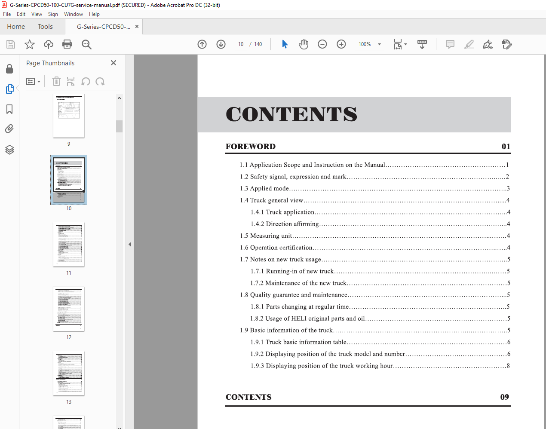
Task: Open the Attachments paperclip panel
Action: point(9,129)
